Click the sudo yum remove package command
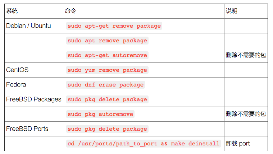The image size is (273, 154). point(107,70)
